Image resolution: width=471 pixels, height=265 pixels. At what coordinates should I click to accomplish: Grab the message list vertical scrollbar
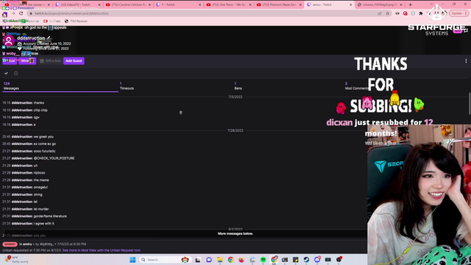470,104
